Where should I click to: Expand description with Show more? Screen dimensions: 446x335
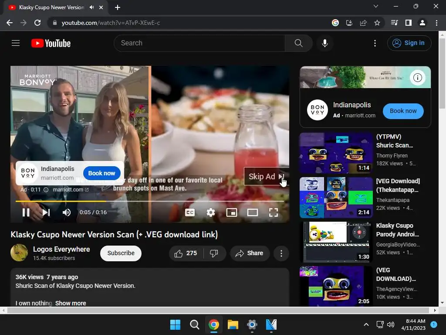click(71, 303)
